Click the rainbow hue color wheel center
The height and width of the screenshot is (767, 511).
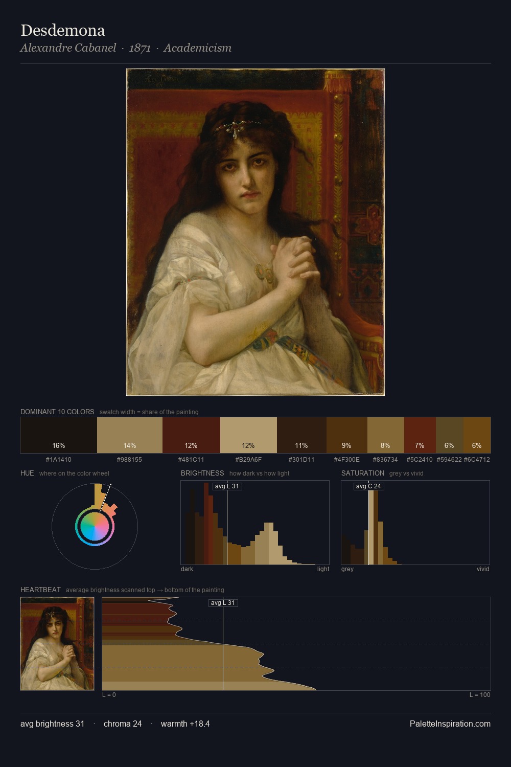95,526
